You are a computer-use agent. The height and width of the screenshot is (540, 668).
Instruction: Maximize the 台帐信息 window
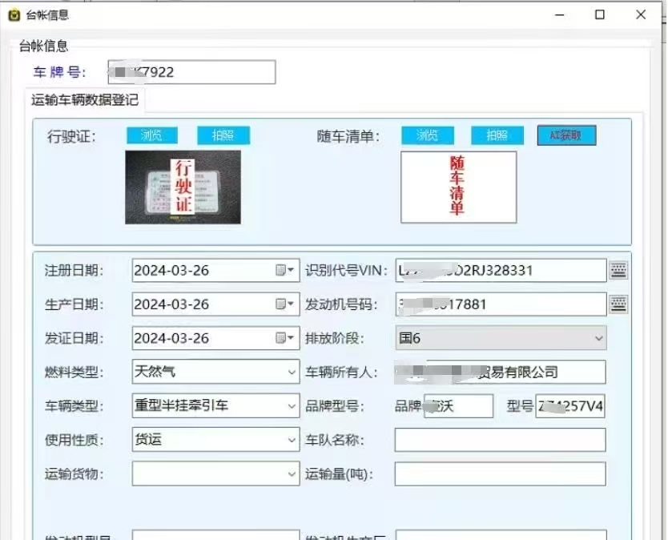pyautogui.click(x=600, y=14)
